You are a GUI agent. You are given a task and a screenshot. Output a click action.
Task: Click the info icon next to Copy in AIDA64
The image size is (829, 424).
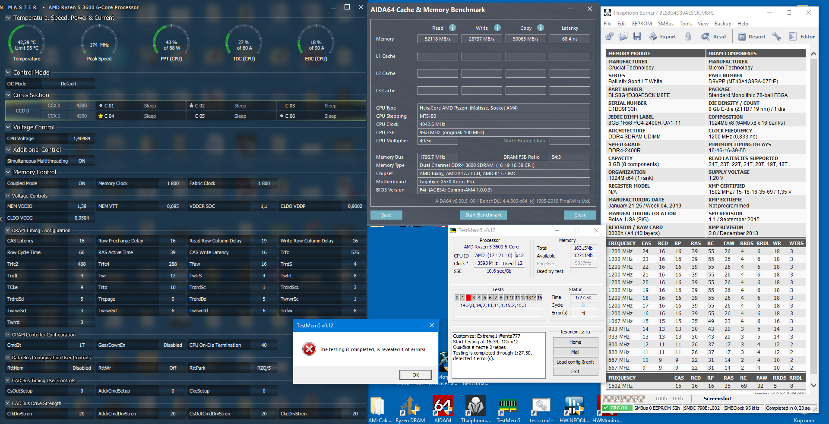[541, 28]
